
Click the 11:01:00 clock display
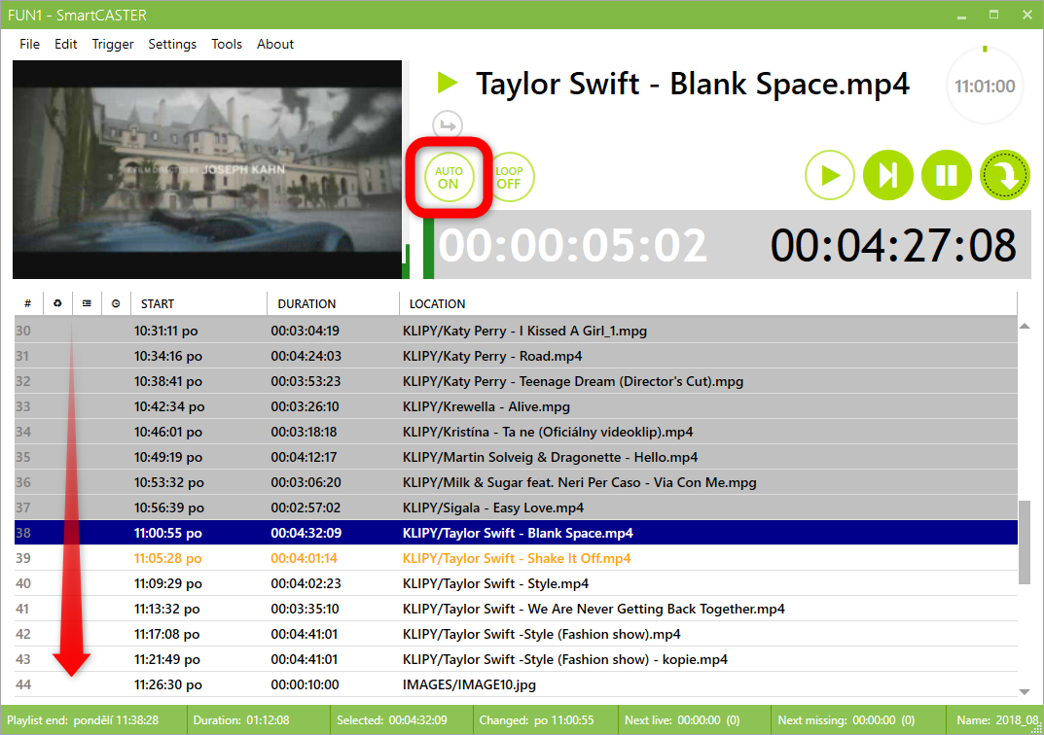click(x=985, y=86)
